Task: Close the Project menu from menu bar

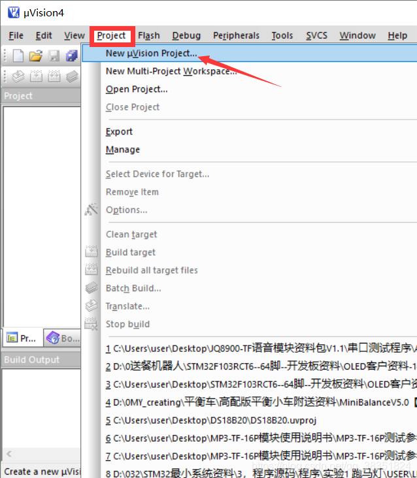Action: pos(111,36)
